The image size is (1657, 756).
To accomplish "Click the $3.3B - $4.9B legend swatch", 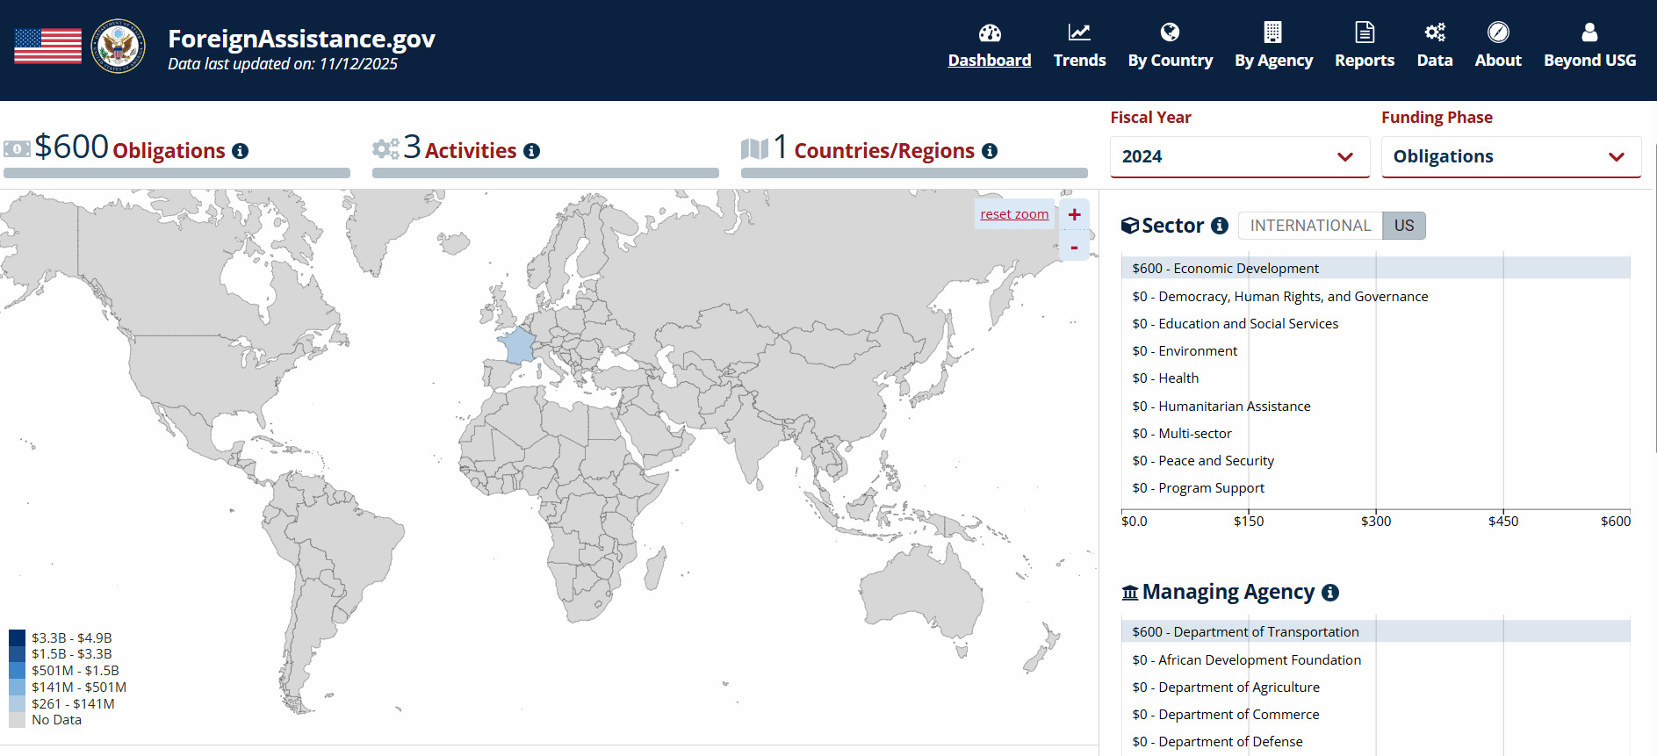I will point(17,637).
